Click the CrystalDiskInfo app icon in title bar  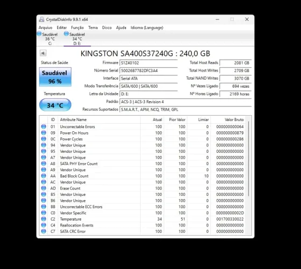point(41,19)
